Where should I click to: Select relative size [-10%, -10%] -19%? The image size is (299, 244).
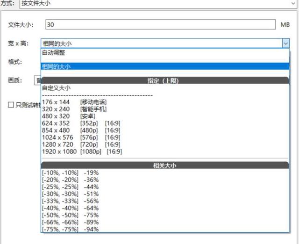tap(165, 173)
